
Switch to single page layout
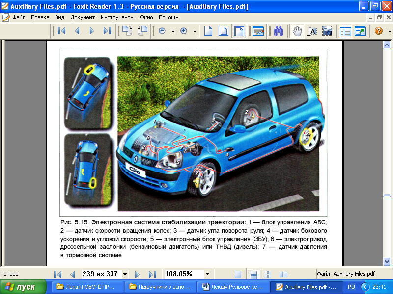pyautogui.click(x=238, y=274)
